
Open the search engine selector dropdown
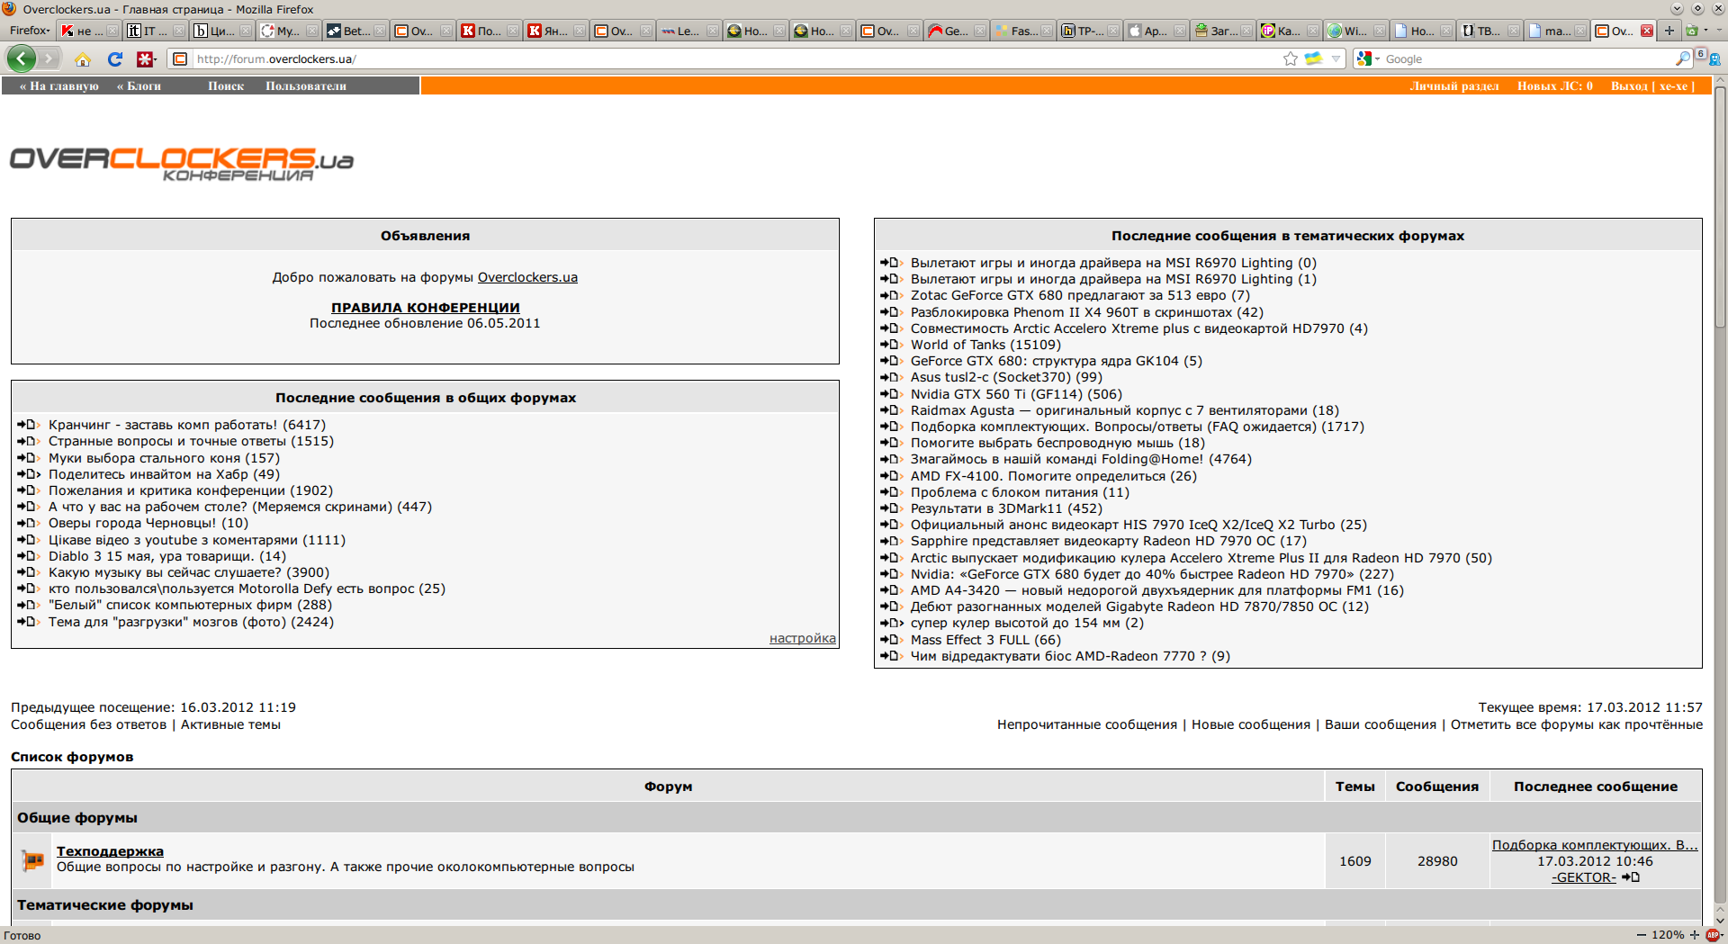click(1368, 59)
